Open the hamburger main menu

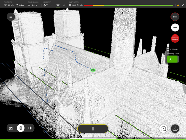[x=11, y=17]
